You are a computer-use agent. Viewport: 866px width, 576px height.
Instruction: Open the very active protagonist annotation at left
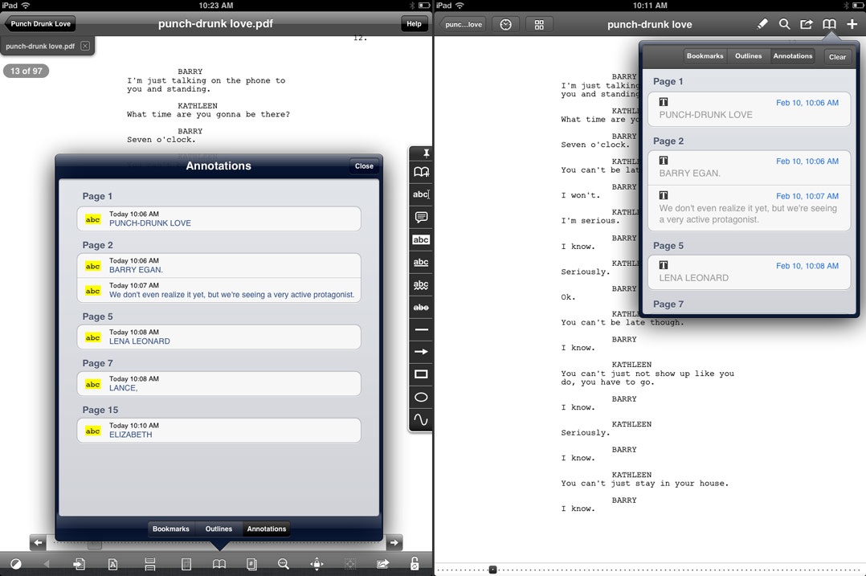click(219, 290)
